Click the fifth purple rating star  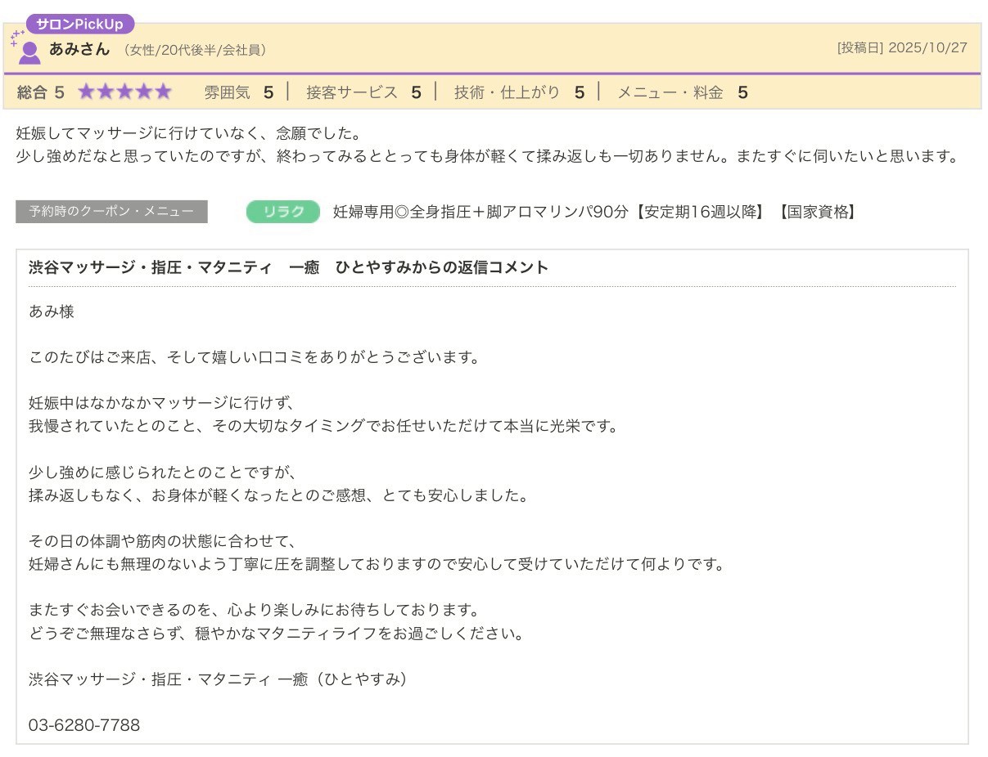tap(163, 92)
